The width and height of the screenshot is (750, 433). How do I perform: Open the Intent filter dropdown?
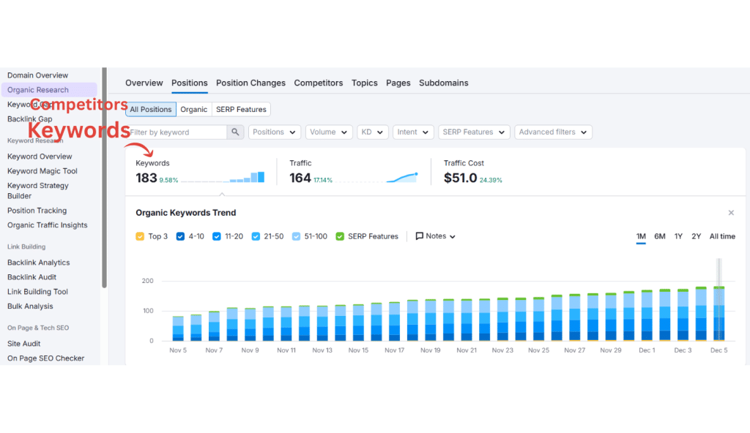[x=413, y=132]
